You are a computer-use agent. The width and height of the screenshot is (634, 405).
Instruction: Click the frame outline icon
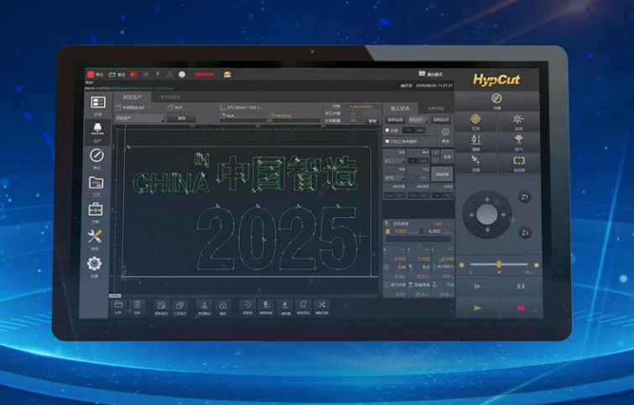(519, 160)
